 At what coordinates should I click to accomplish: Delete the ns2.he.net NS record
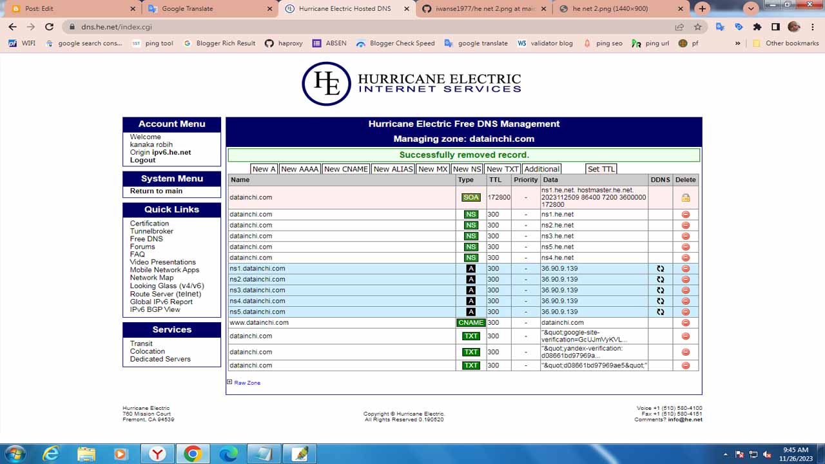tap(685, 226)
